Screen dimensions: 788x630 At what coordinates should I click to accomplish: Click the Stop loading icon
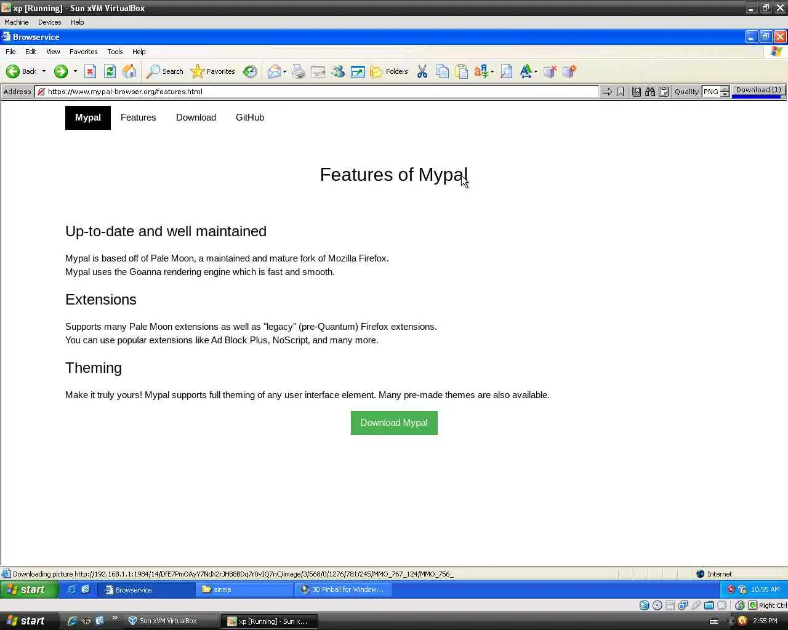coord(90,71)
